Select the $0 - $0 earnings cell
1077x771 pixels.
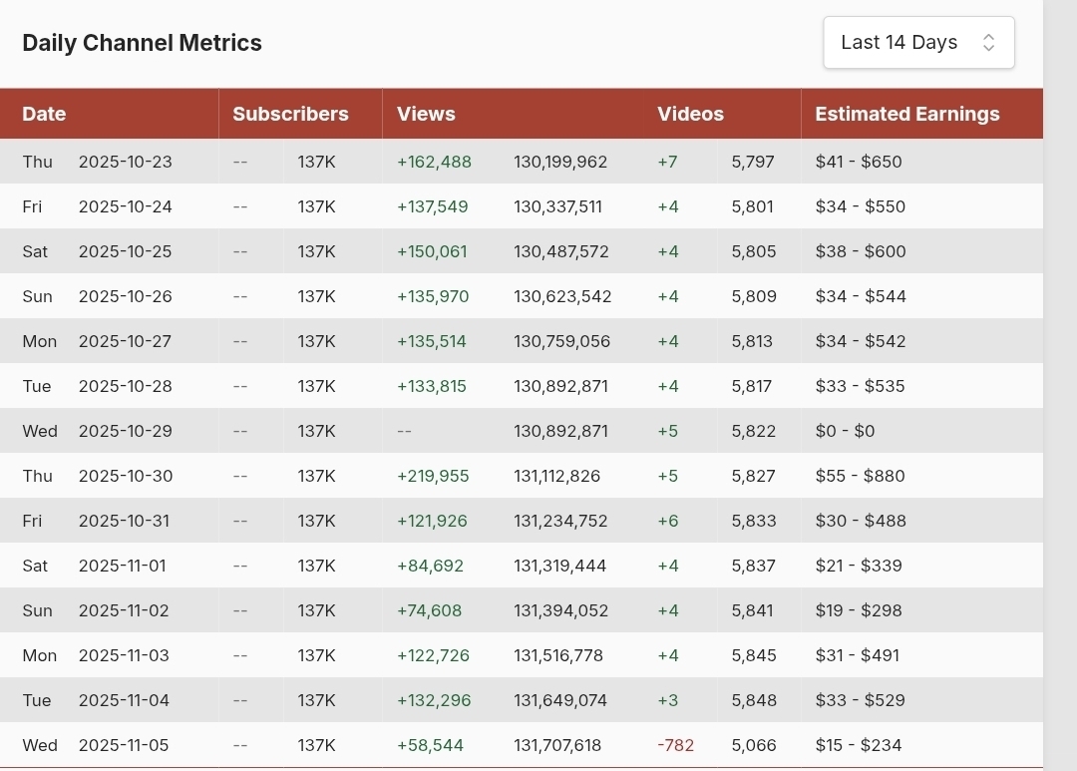(845, 431)
